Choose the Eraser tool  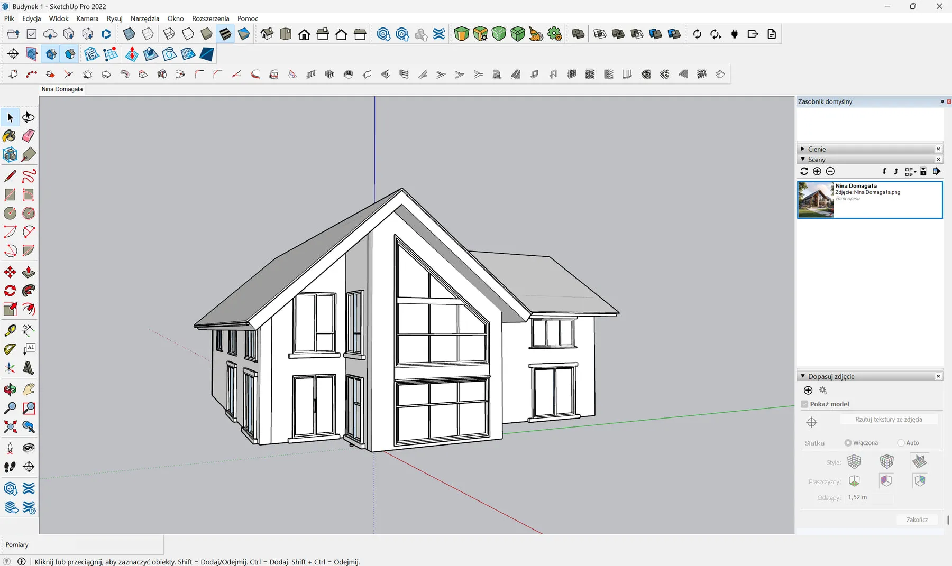click(29, 136)
